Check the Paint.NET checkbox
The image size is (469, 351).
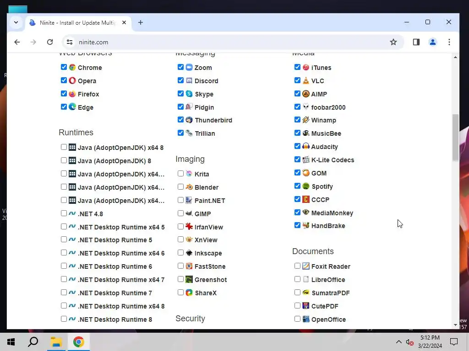point(180,200)
